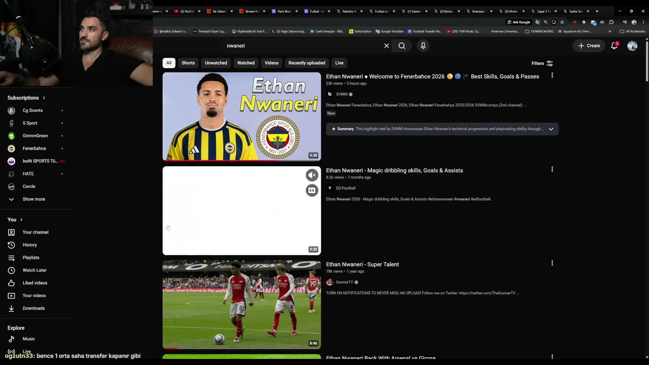Go to Your channel
This screenshot has height=365, width=649.
37,232
